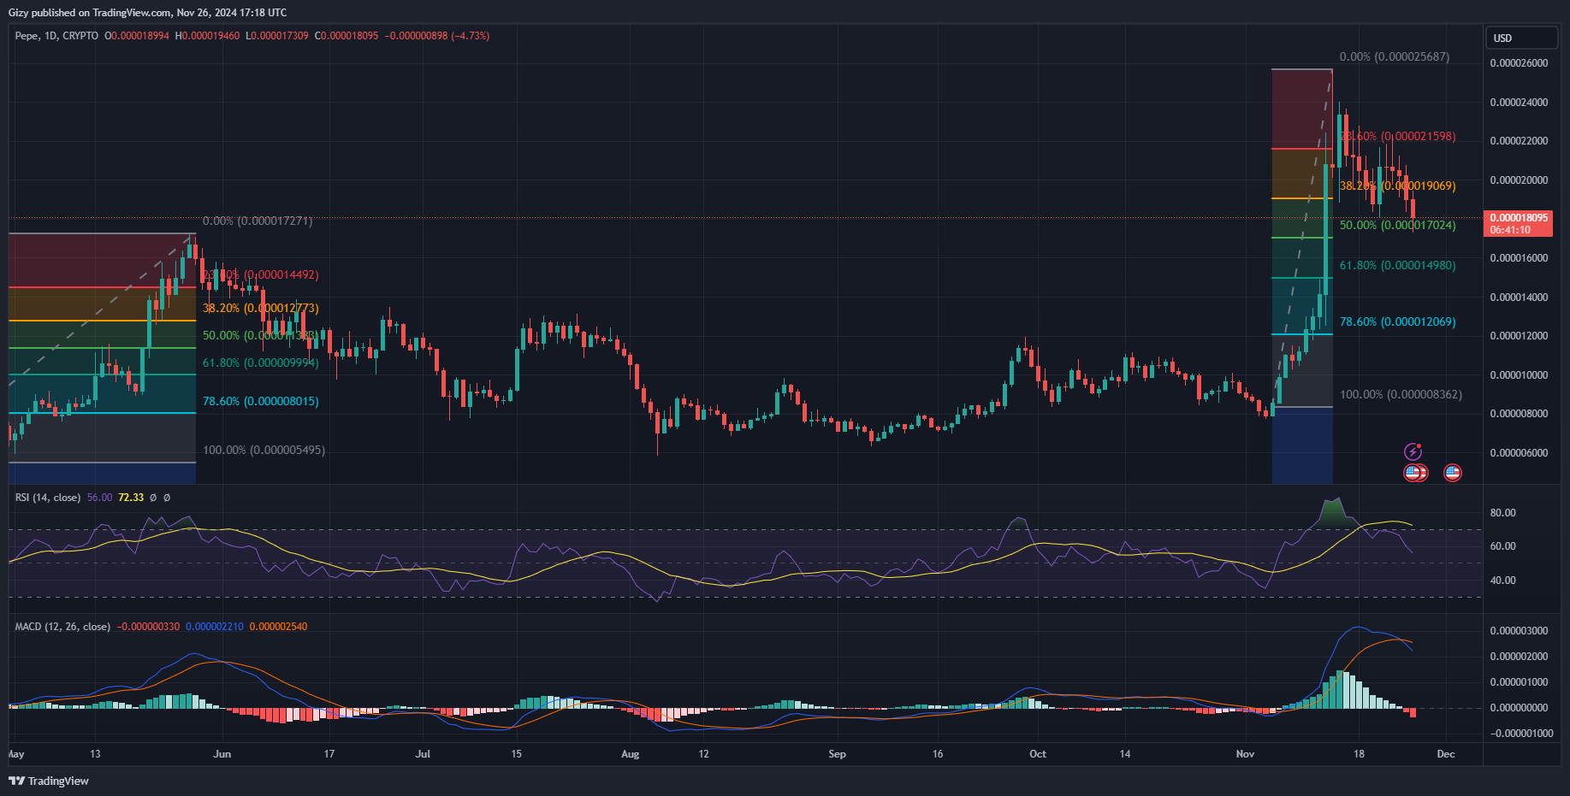This screenshot has width=1570, height=796.
Task: Click price axis level 0.000006000
Action: click(1519, 453)
